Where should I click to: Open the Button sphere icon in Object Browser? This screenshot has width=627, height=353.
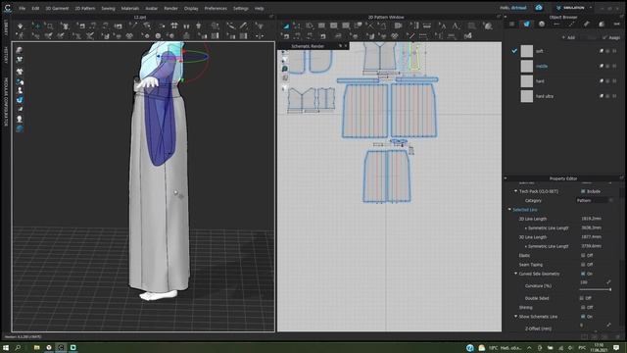(542, 24)
